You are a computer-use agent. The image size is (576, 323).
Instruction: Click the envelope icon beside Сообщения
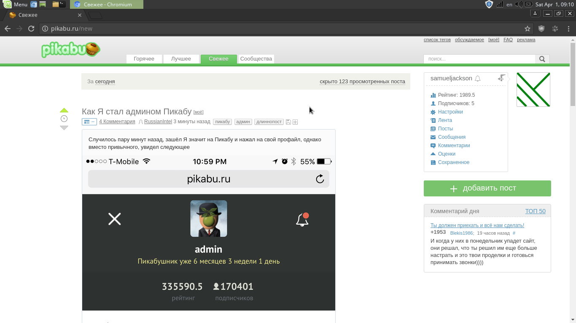click(433, 137)
